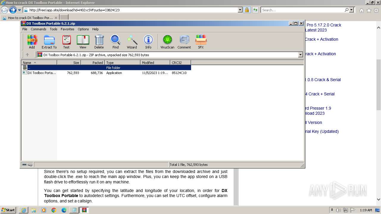Open '1.0.8 Crack & Serial' link
Image resolution: width=381 pixels, height=214 pixels.
pos(323,80)
